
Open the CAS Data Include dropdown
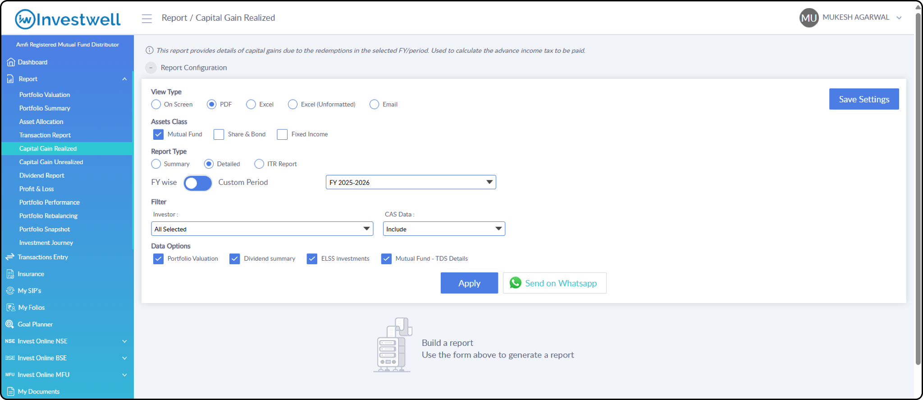444,229
